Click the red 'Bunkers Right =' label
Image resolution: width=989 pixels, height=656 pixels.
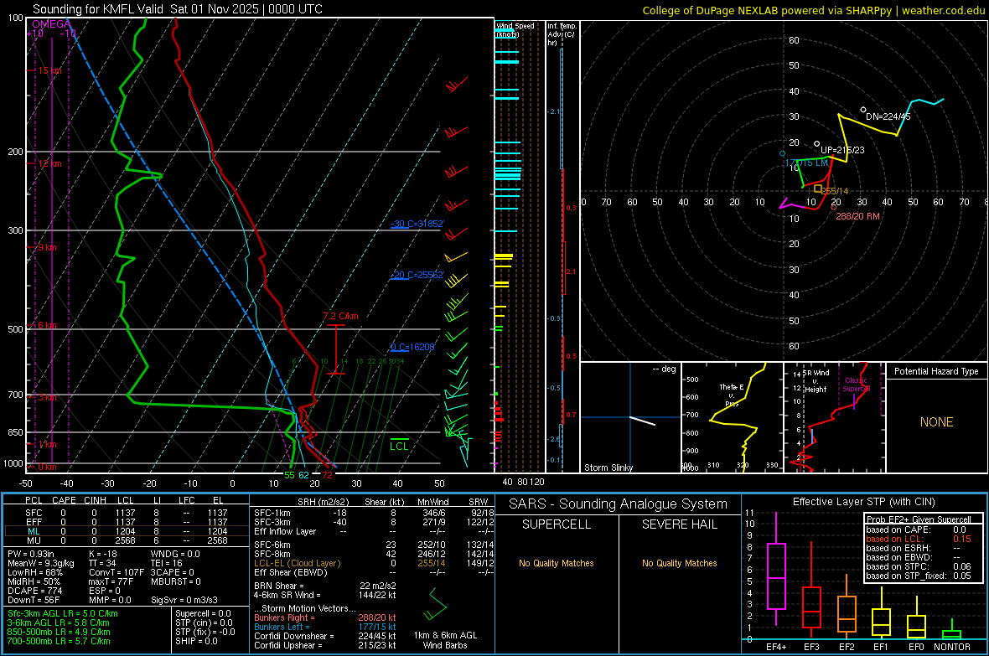(284, 617)
